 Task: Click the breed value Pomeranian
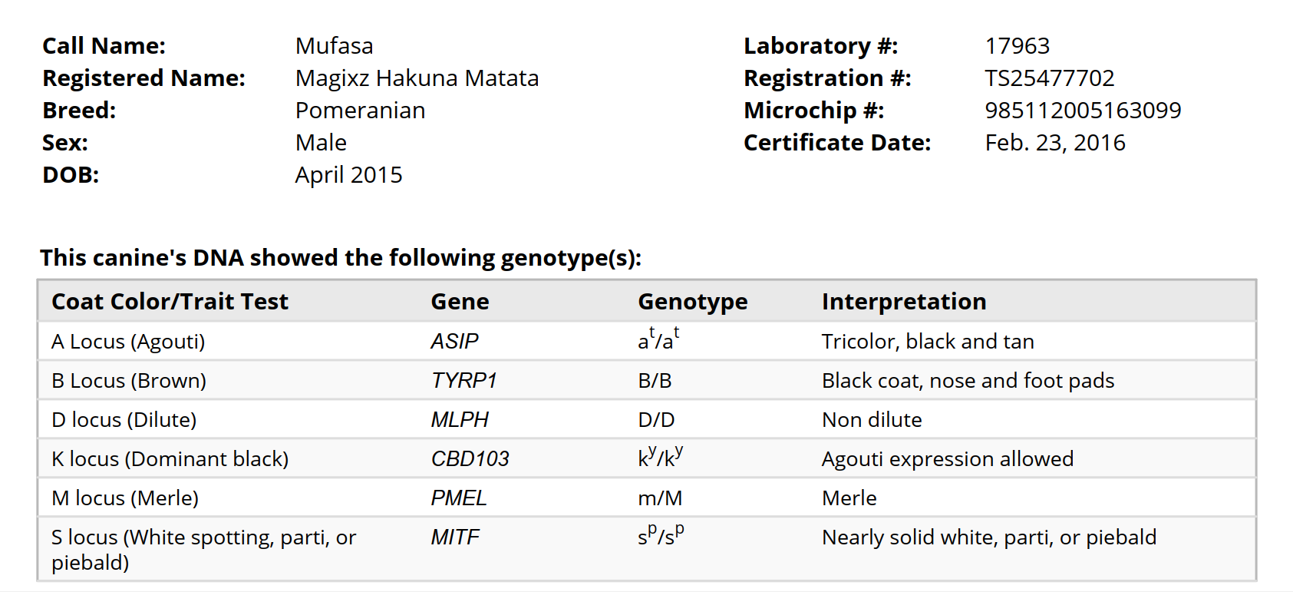tap(360, 111)
